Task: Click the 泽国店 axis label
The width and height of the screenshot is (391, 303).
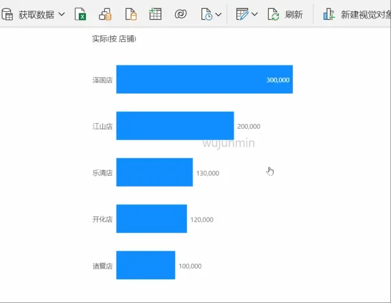Action: (102, 80)
